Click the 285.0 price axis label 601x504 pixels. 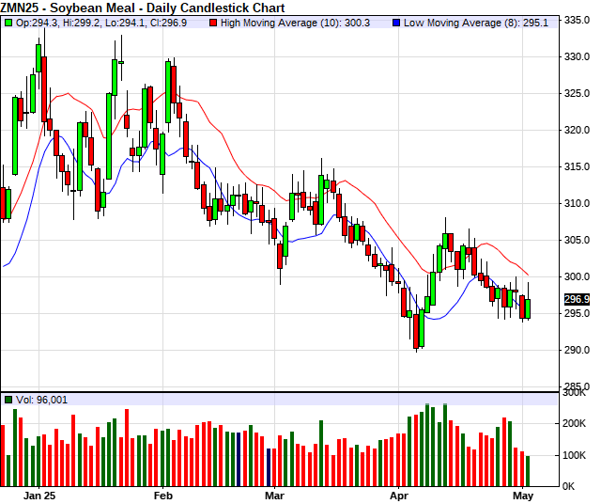577,386
